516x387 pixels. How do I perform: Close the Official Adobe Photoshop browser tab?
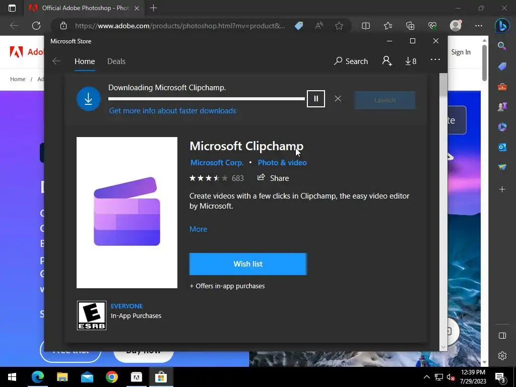(137, 8)
